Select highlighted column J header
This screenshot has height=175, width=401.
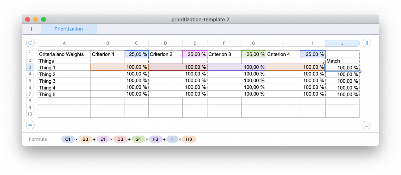[342, 43]
